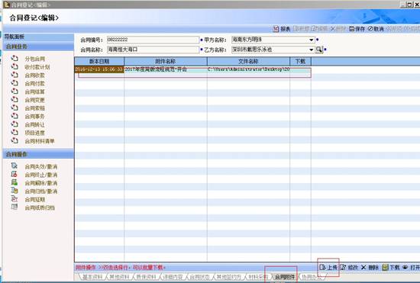Click the 导航面板 panel header
The width and height of the screenshot is (420, 283).
point(38,37)
